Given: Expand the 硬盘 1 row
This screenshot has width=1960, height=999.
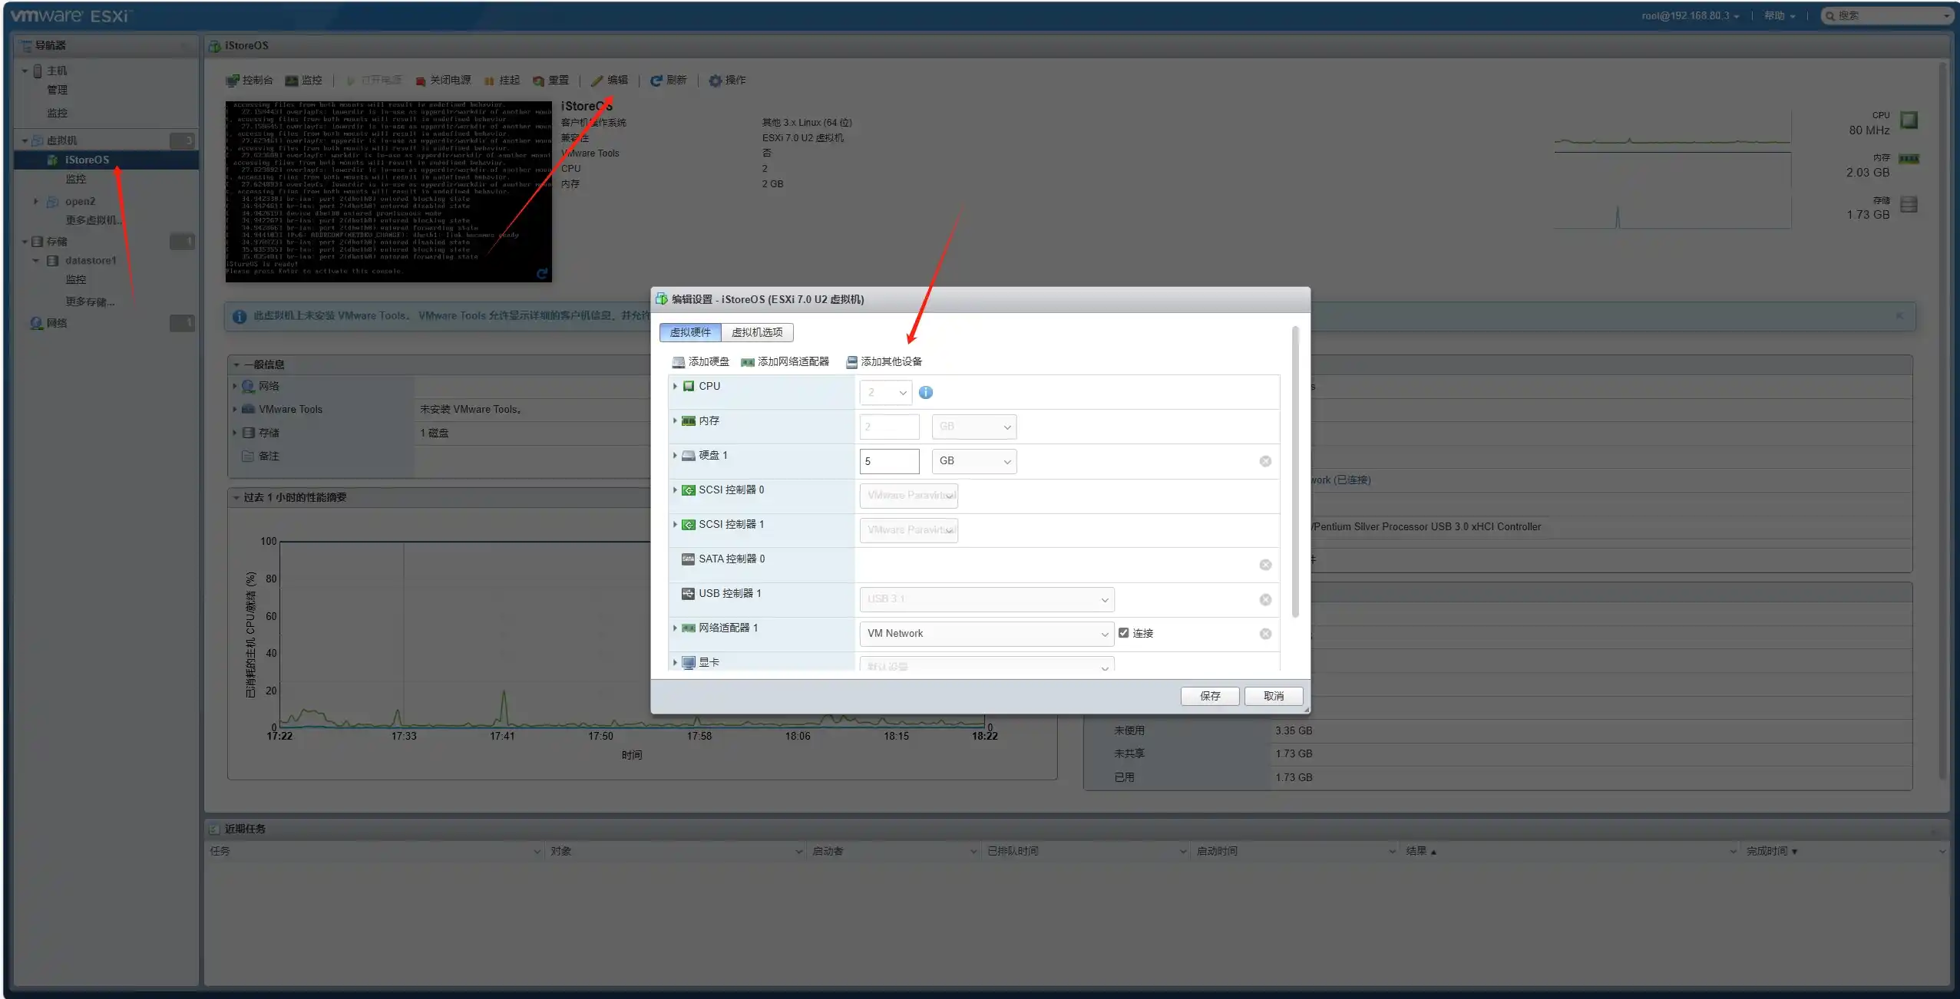Looking at the screenshot, I should click(x=675, y=455).
